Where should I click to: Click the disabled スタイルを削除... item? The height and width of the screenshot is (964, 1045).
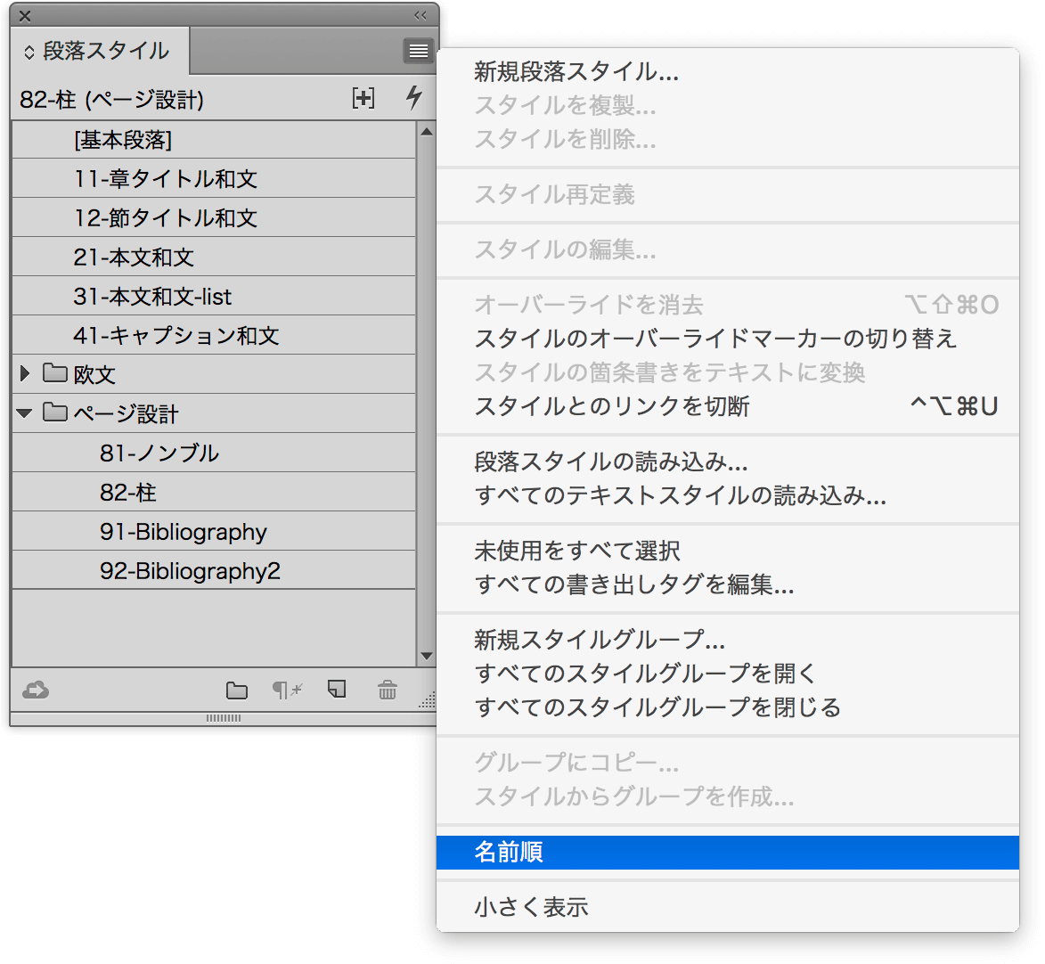click(x=728, y=139)
